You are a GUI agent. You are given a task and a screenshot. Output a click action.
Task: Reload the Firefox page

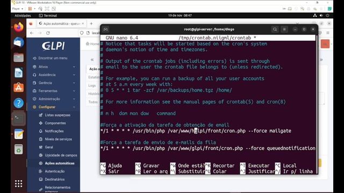[48, 33]
